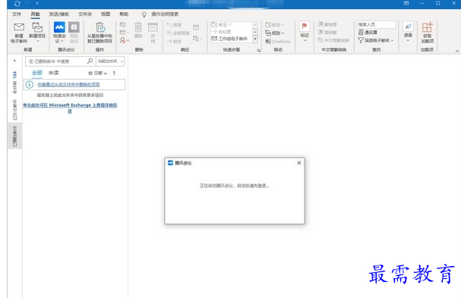The image size is (461, 298).
Task: Click the 操作说明搜索 tell me box
Action: click(165, 14)
